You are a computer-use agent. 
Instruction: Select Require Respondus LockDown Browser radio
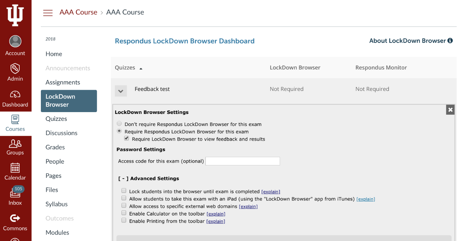tap(119, 131)
